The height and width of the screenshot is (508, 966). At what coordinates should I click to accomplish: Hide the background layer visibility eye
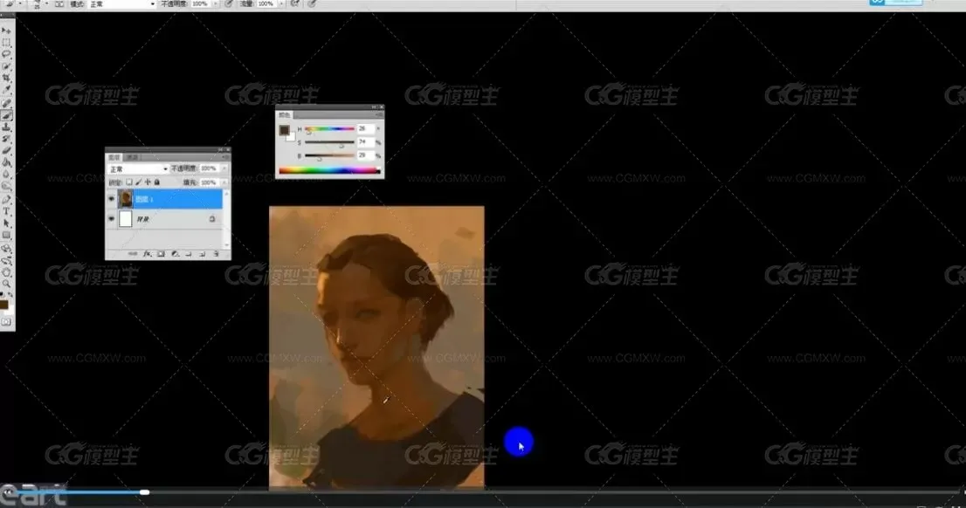coord(112,218)
